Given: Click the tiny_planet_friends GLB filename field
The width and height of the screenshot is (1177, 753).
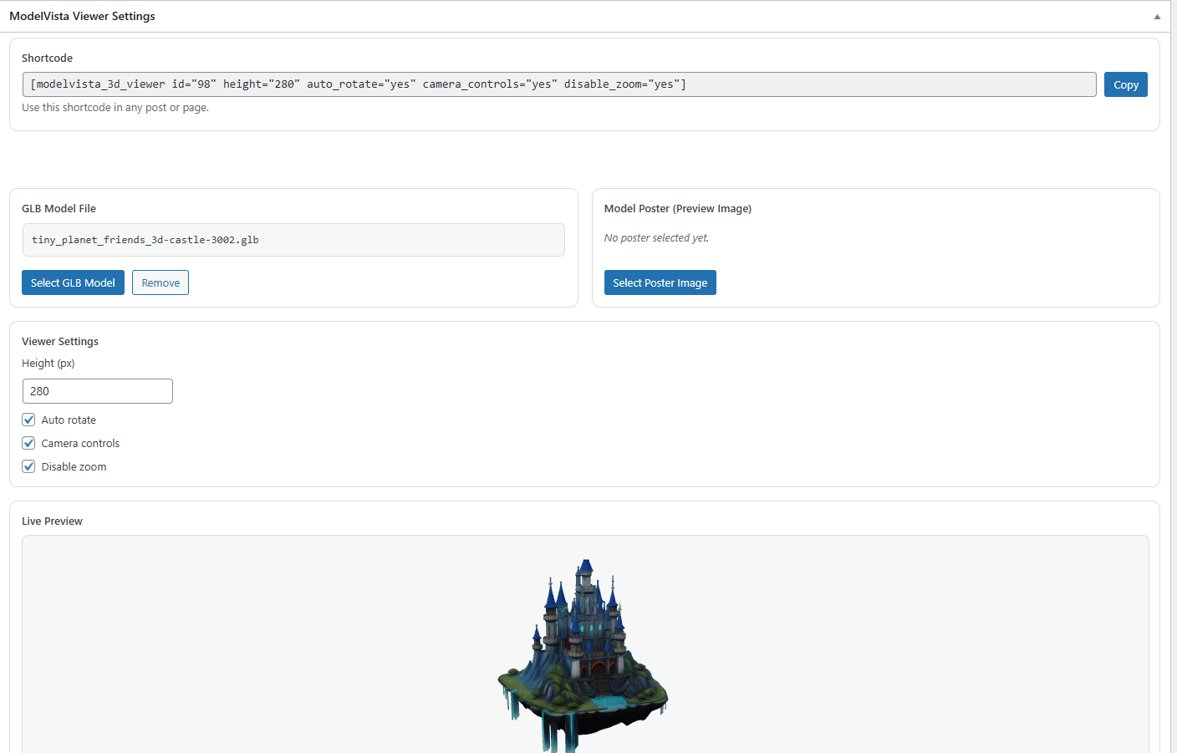Looking at the screenshot, I should pos(293,240).
